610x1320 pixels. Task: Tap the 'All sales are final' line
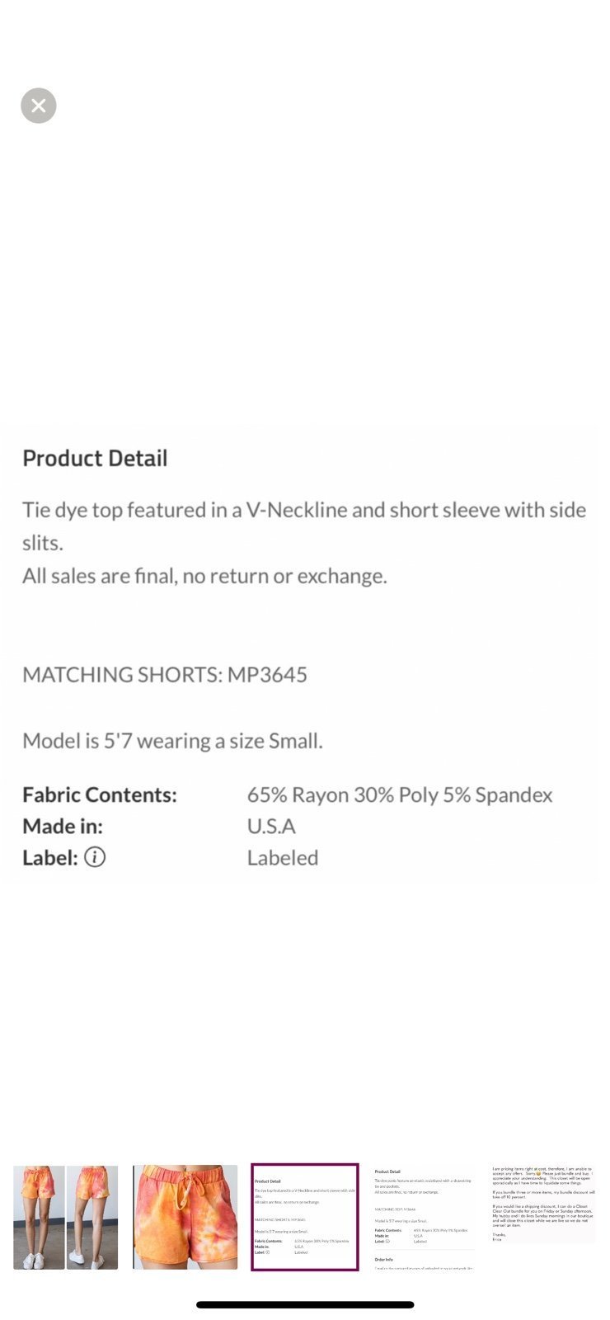coord(204,576)
